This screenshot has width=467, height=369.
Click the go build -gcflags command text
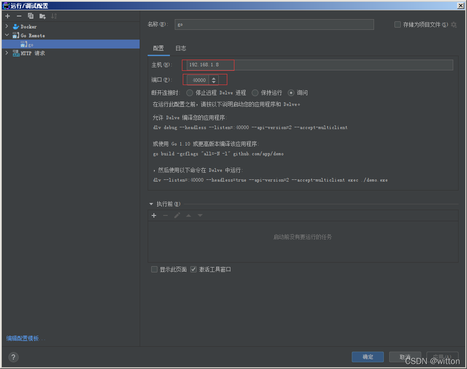click(x=218, y=154)
